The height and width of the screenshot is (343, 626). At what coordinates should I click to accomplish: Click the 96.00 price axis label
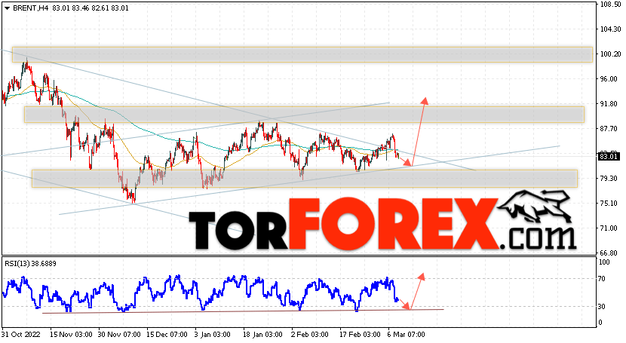(x=609, y=79)
